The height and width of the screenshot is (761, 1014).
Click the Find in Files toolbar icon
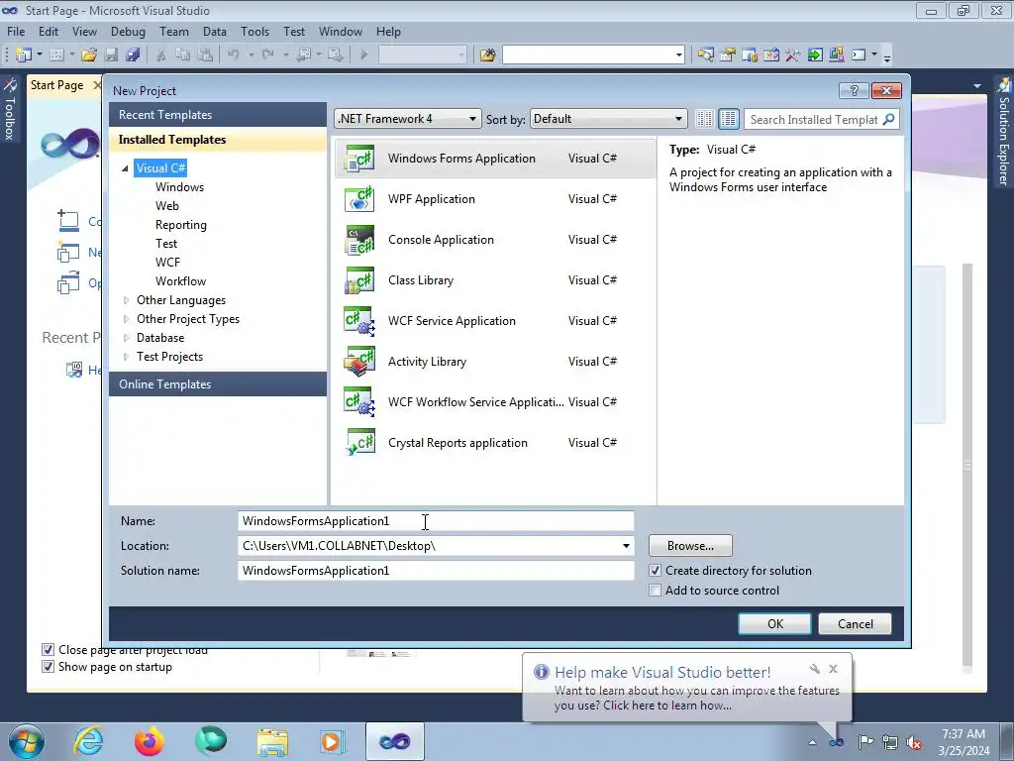[487, 55]
